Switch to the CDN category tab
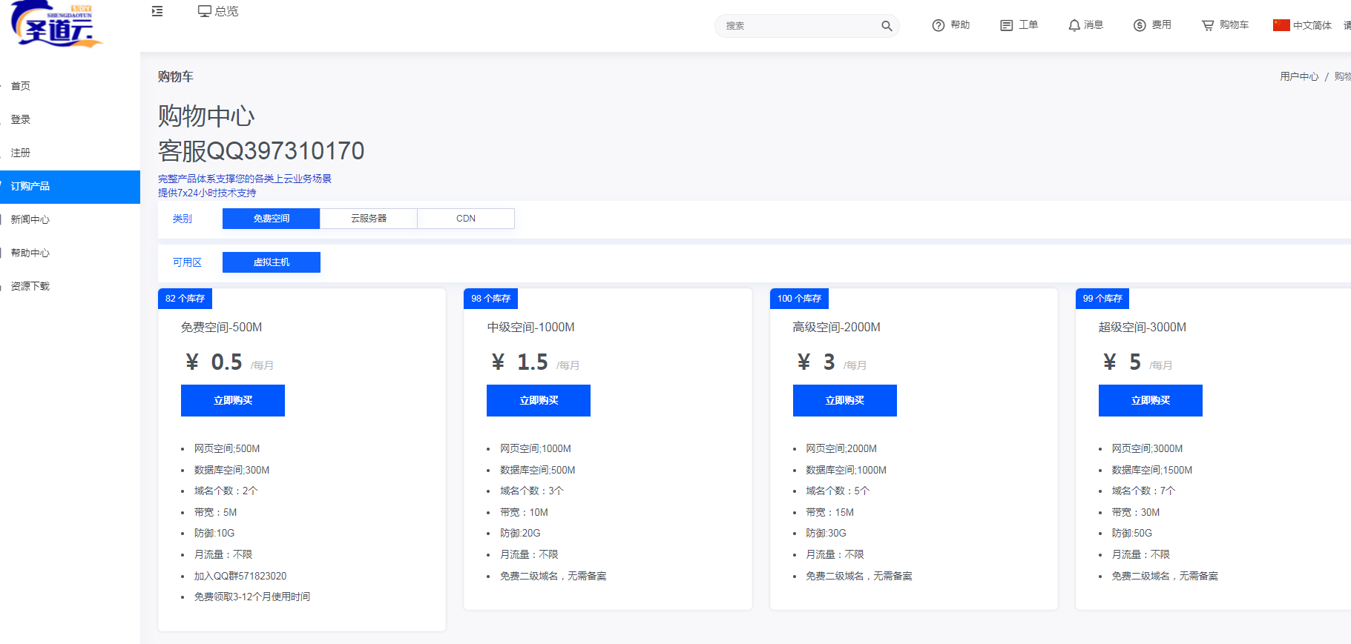This screenshot has height=644, width=1351. point(466,219)
